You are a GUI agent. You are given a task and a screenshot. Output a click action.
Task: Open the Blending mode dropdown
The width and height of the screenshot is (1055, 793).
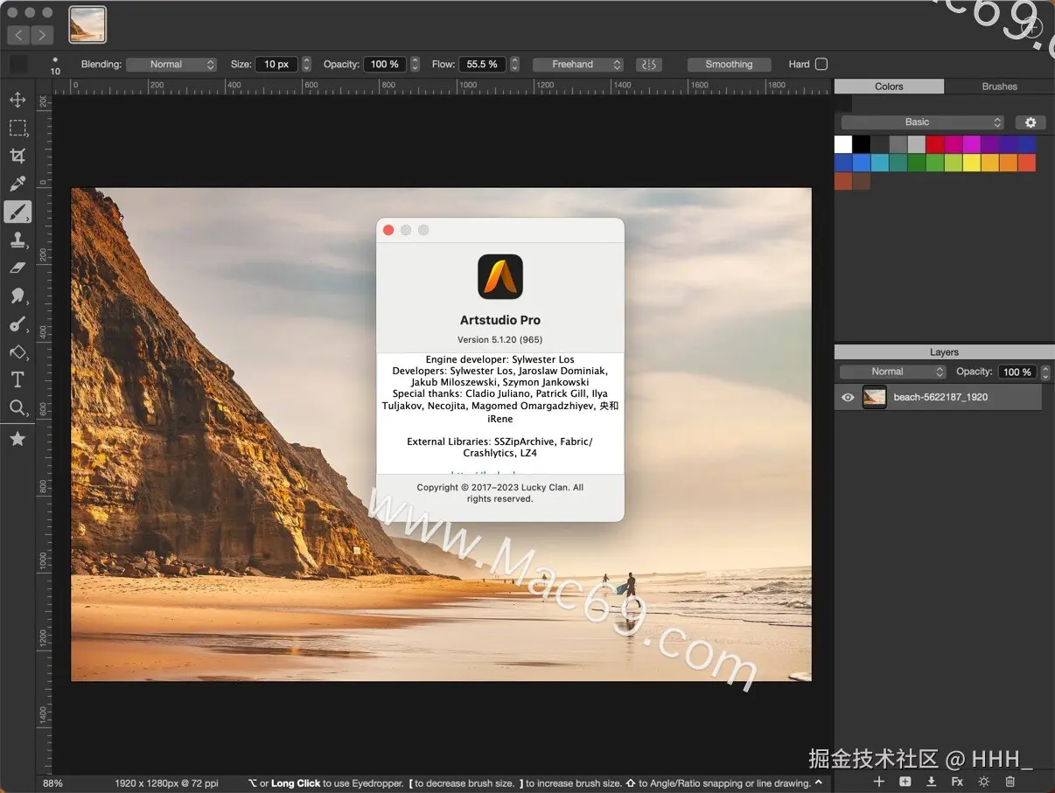[171, 64]
